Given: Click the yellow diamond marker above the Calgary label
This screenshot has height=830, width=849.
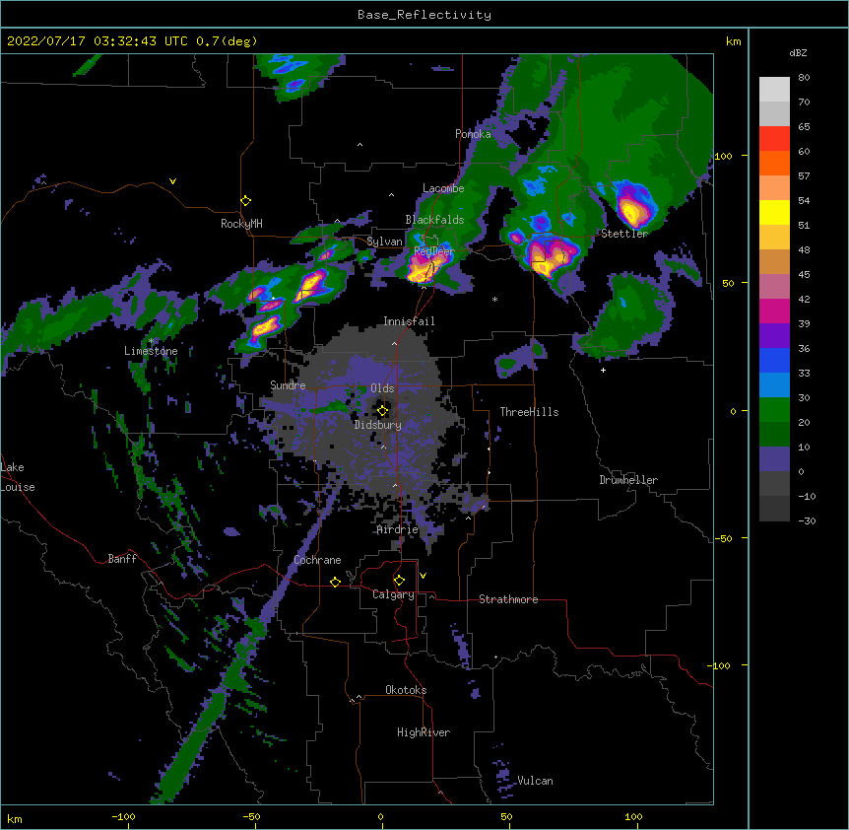Looking at the screenshot, I should [399, 581].
